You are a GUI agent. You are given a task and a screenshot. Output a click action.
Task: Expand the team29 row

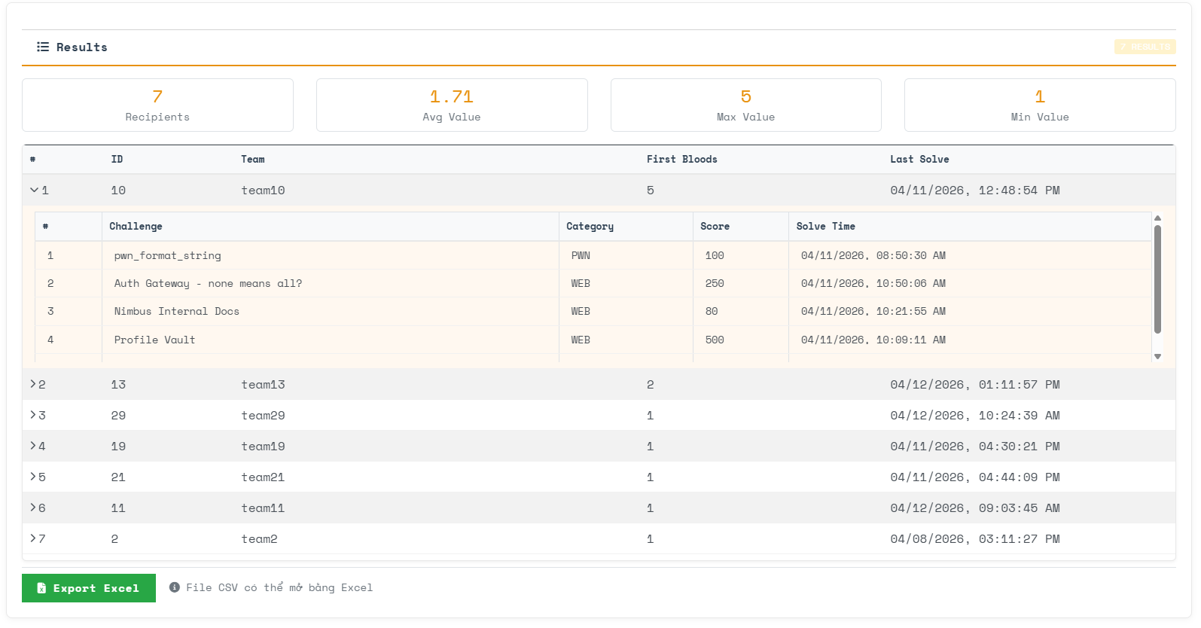tap(33, 415)
